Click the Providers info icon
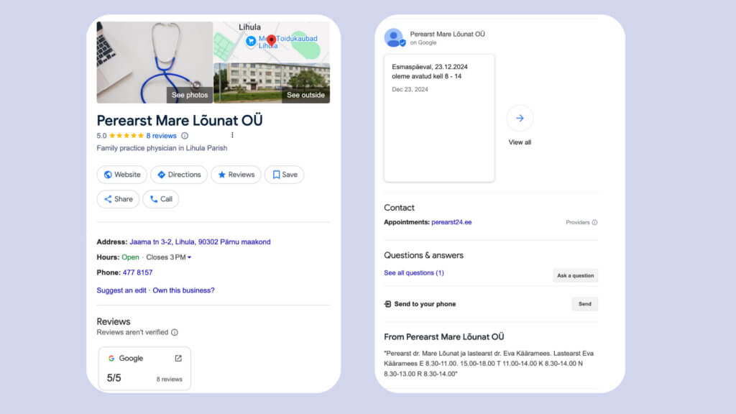Viewport: 736px width, 414px height. click(x=594, y=223)
